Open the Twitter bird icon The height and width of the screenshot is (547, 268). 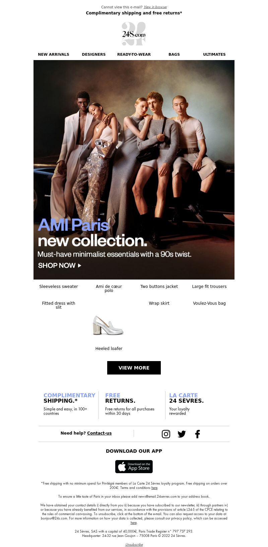pos(182,434)
